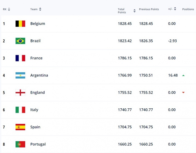The image size is (196, 153).
Task: Click the Belgium flag icon
Action: (x=20, y=23)
